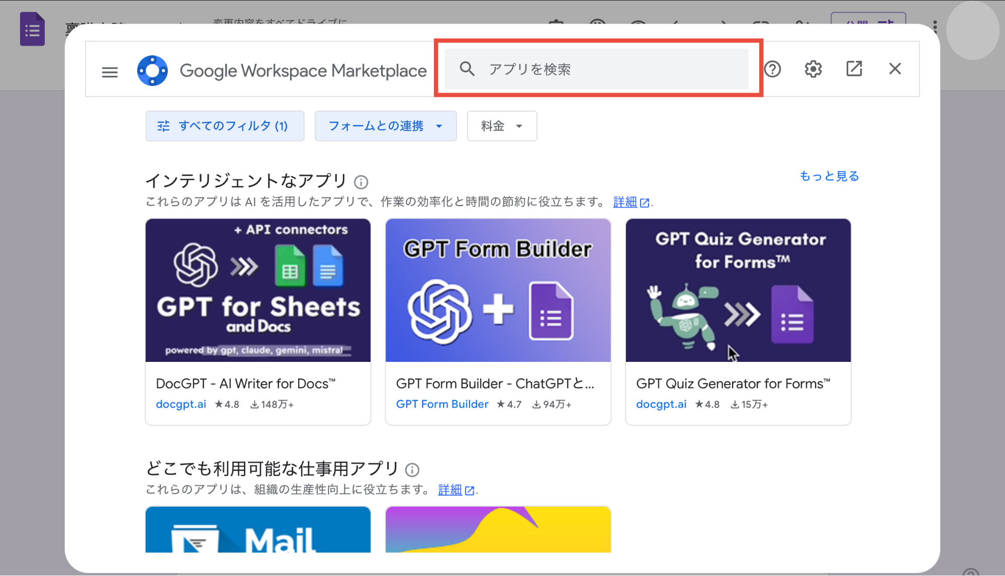The image size is (1005, 576).
Task: Open 詳細 link under work apps section
Action: pyautogui.click(x=456, y=490)
